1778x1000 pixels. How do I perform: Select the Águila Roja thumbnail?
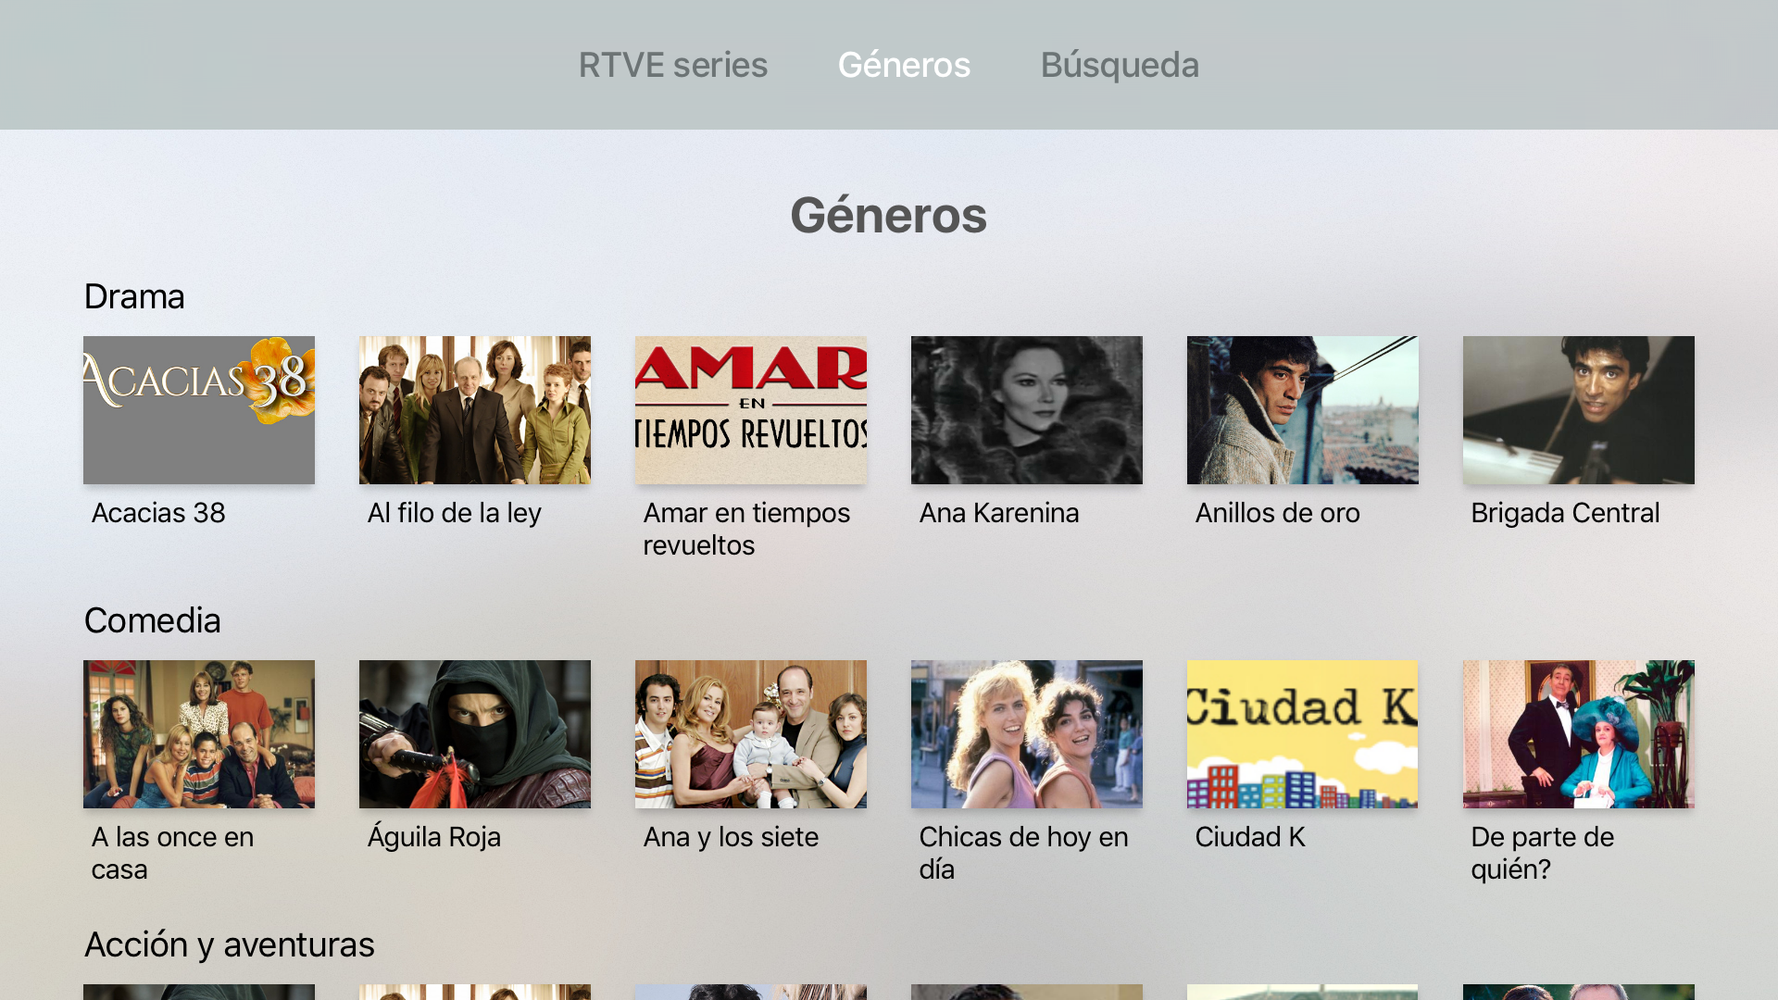475,734
